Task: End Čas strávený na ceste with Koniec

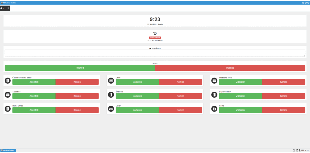Action: 77,82
